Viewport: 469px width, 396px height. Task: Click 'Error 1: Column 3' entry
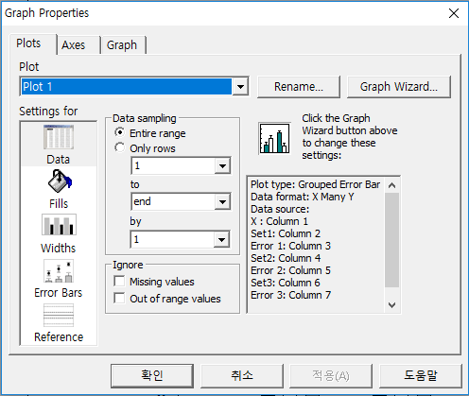pos(290,246)
